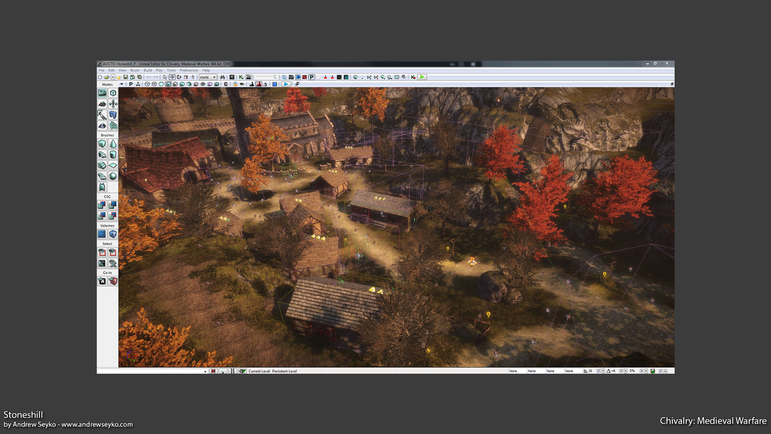Invert selection in Select section
The image size is (771, 434).
102,263
